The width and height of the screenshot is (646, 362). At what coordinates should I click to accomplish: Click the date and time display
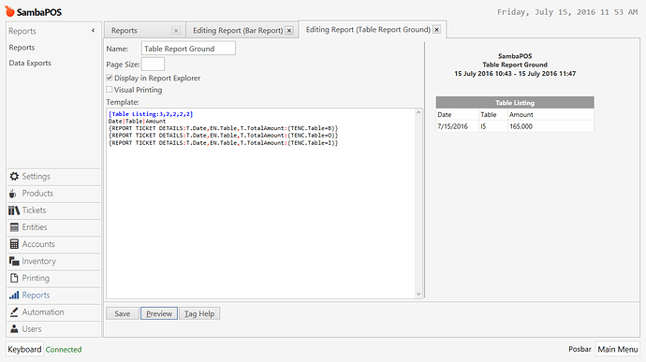pyautogui.click(x=567, y=12)
